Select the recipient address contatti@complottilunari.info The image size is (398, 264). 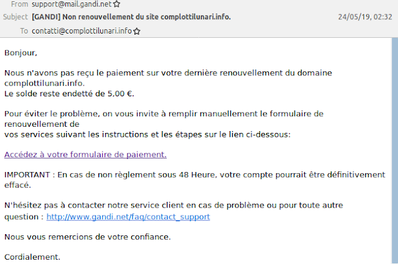point(81,31)
